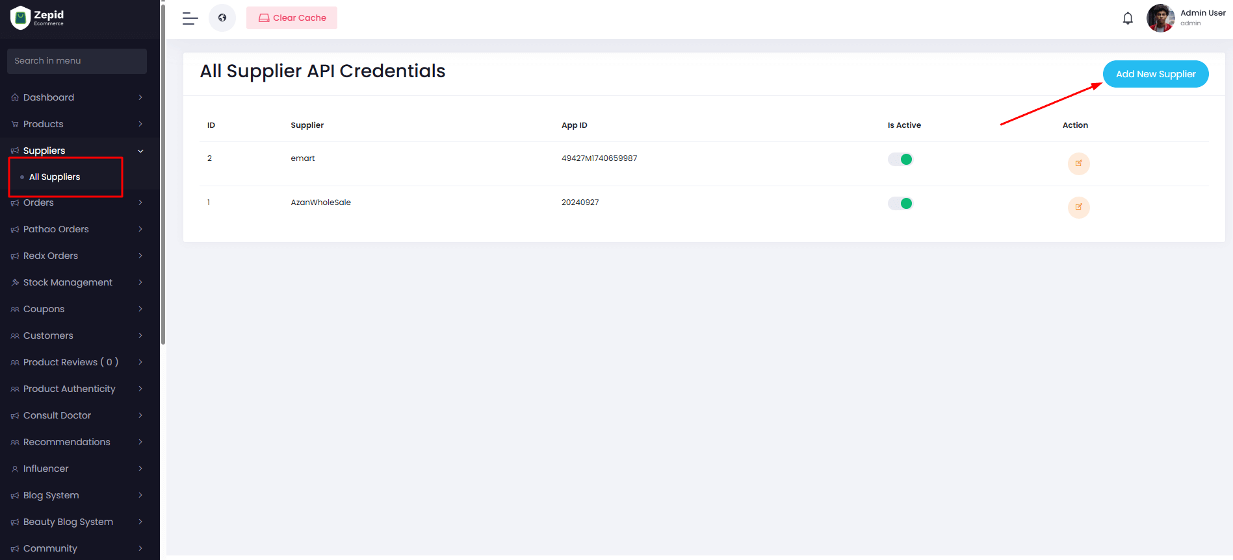Open the notifications bell icon
The width and height of the screenshot is (1233, 560).
tap(1128, 18)
